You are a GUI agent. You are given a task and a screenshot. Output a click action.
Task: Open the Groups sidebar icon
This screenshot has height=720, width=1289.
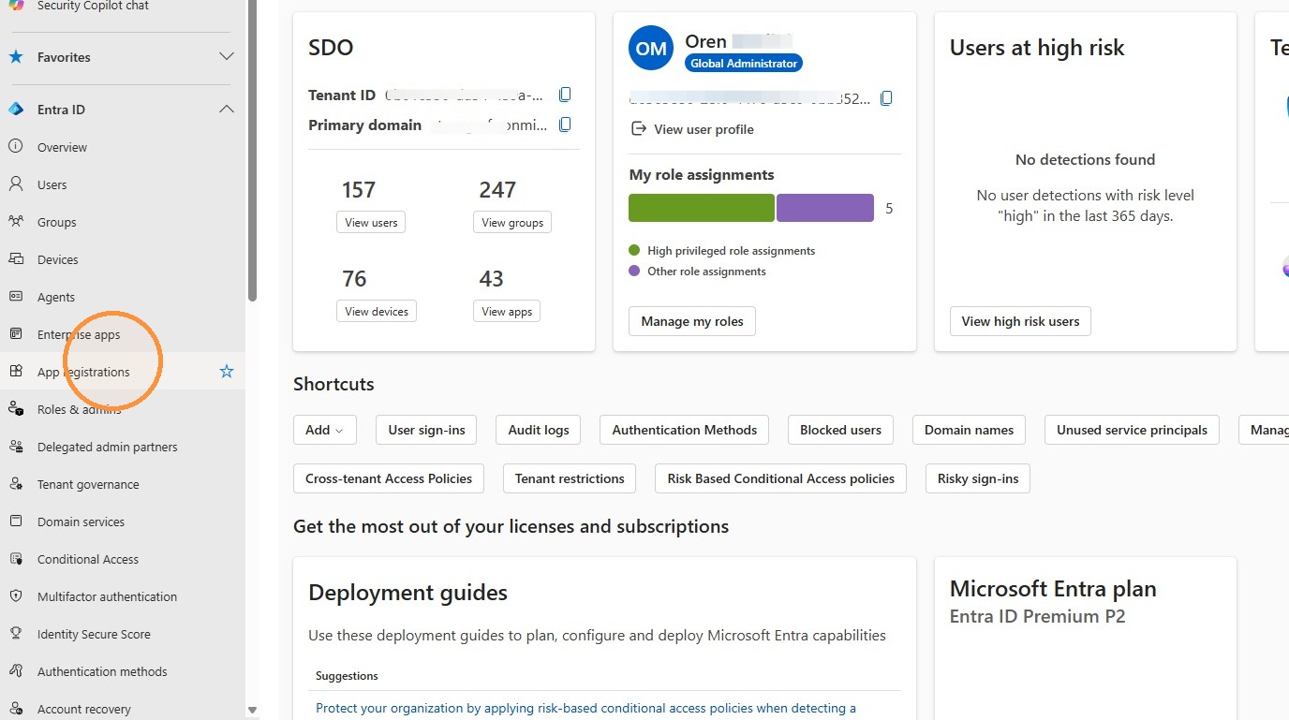[x=16, y=222]
